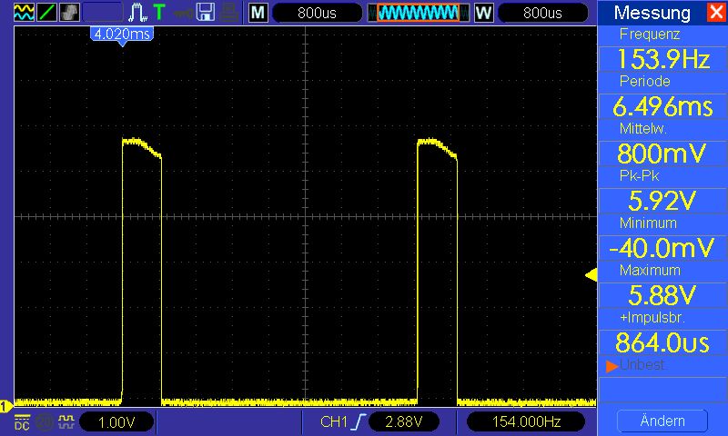The height and width of the screenshot is (436, 728).
Task: Select the green diagonal line icon
Action: click(46, 12)
